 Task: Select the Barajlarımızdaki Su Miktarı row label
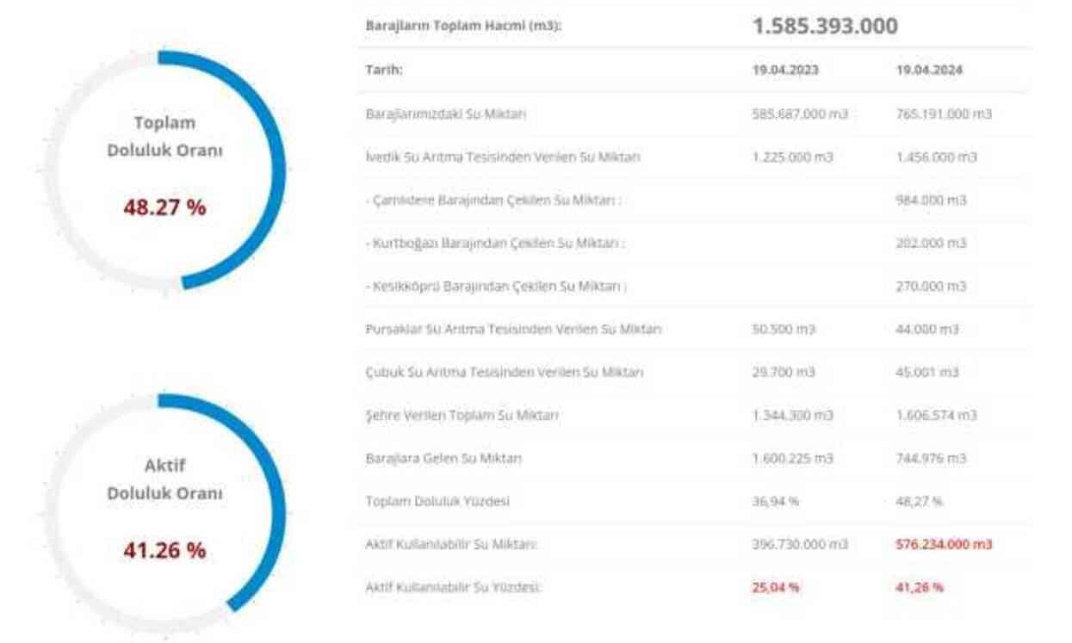point(446,114)
